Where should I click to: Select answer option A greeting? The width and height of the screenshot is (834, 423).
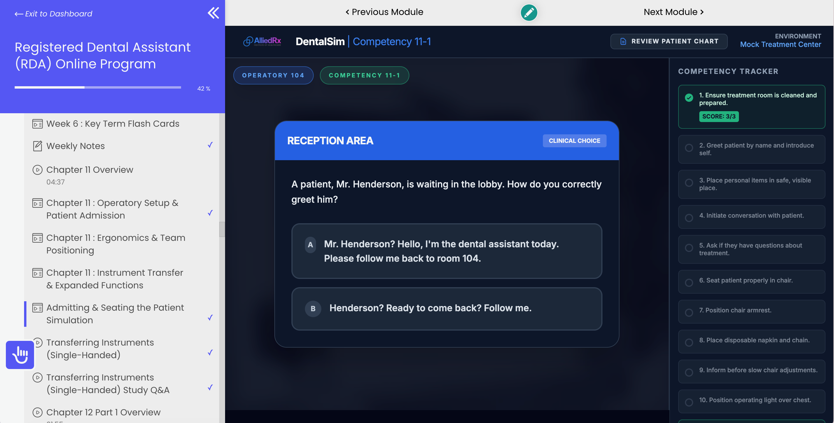pyautogui.click(x=446, y=251)
